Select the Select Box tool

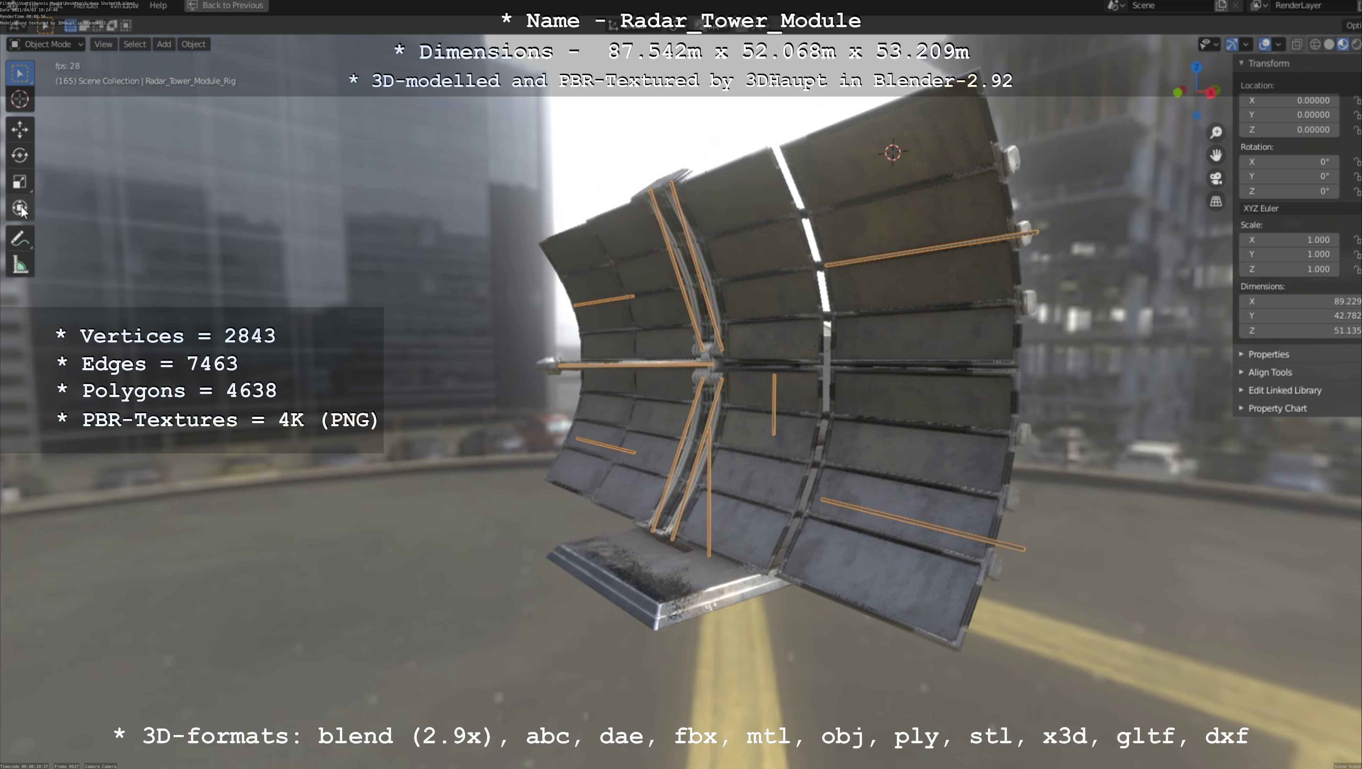point(20,73)
